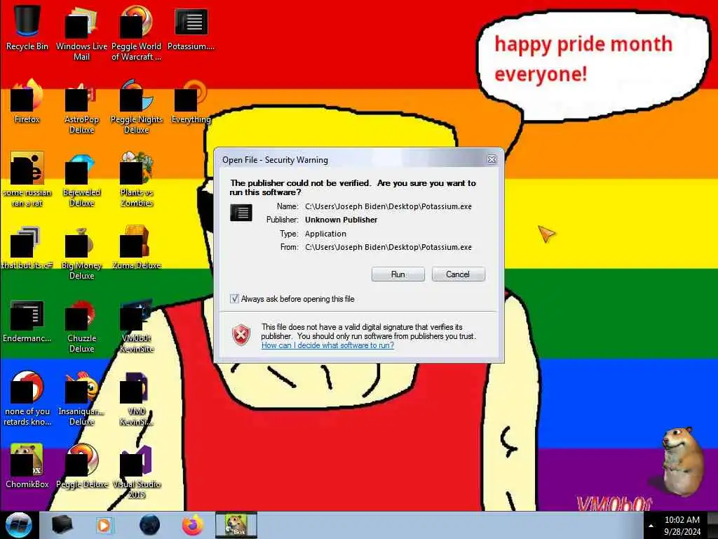Viewport: 718px width, 539px height.
Task: Click the Windows Start orb
Action: [x=19, y=525]
